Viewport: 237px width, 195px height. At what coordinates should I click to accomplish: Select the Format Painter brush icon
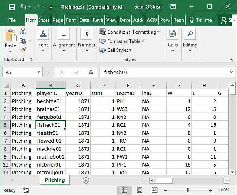(x=23, y=50)
